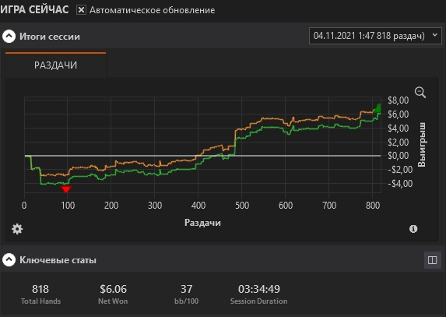Click the ИГРА СЕЙЧАС heading
This screenshot has width=446, height=317.
34,9
